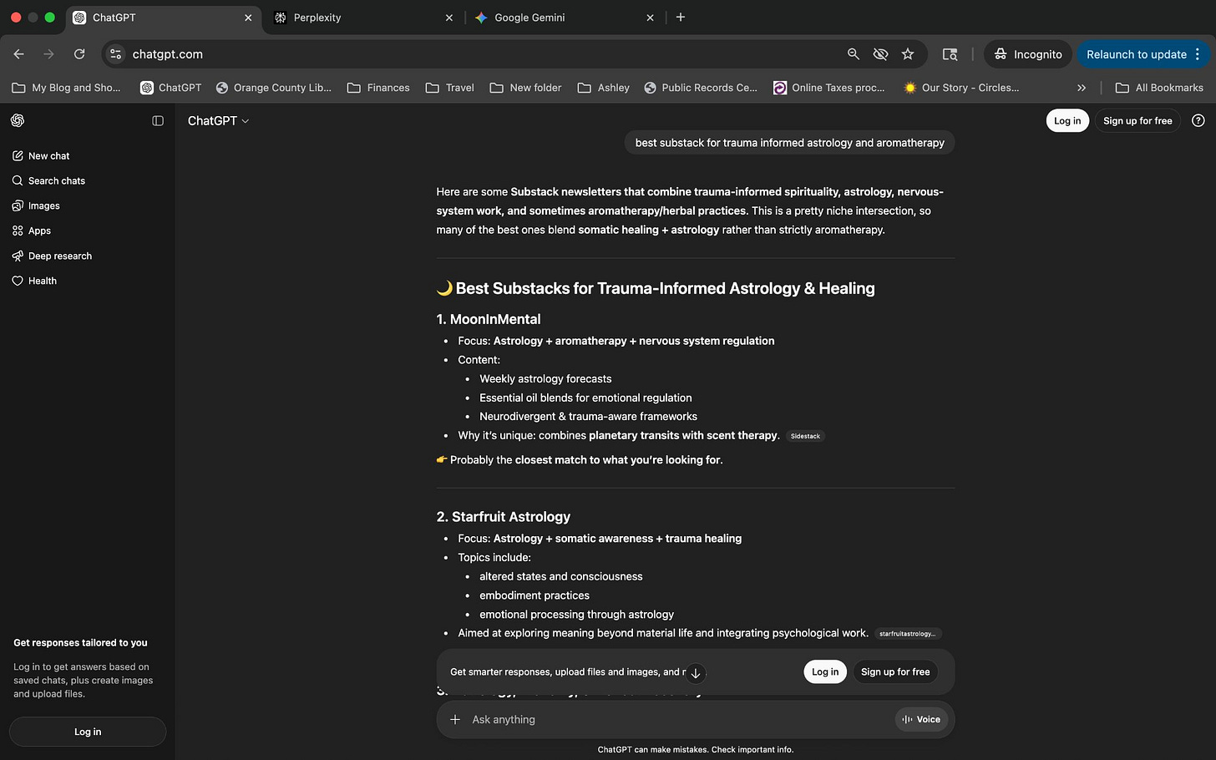Image resolution: width=1216 pixels, height=760 pixels.
Task: Go back with the browser back arrow
Action: point(19,54)
